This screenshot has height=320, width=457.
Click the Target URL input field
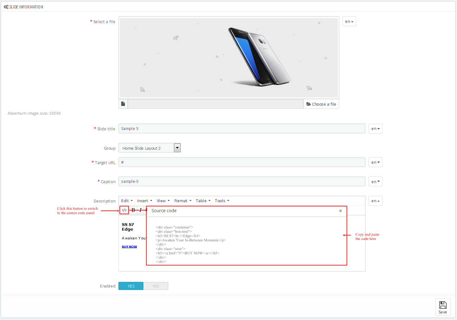coord(242,162)
